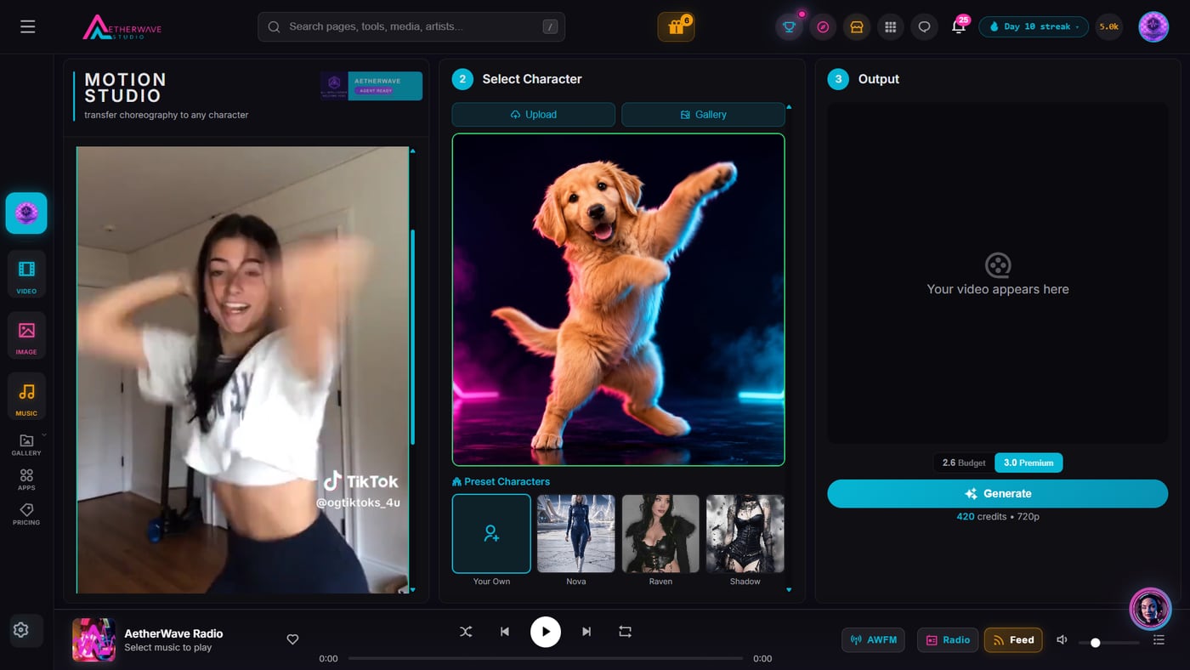
Task: Open the gift rewards icon
Action: tap(676, 27)
